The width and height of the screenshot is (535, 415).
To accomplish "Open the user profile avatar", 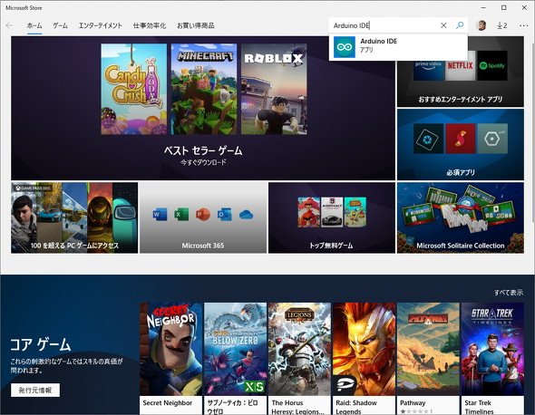I will [x=481, y=25].
